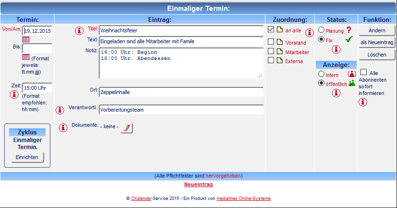
Task: Click the info icon under the Zeit label
Action: [x=14, y=95]
